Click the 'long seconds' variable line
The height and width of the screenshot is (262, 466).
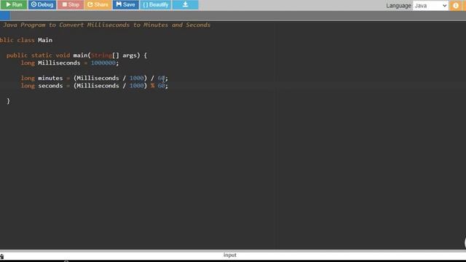94,86
